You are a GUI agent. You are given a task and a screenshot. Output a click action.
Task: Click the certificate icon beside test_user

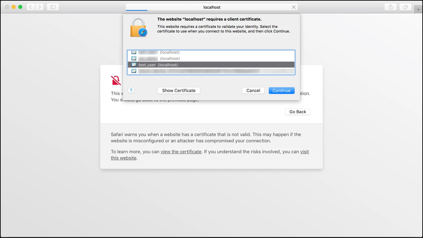tap(134, 65)
